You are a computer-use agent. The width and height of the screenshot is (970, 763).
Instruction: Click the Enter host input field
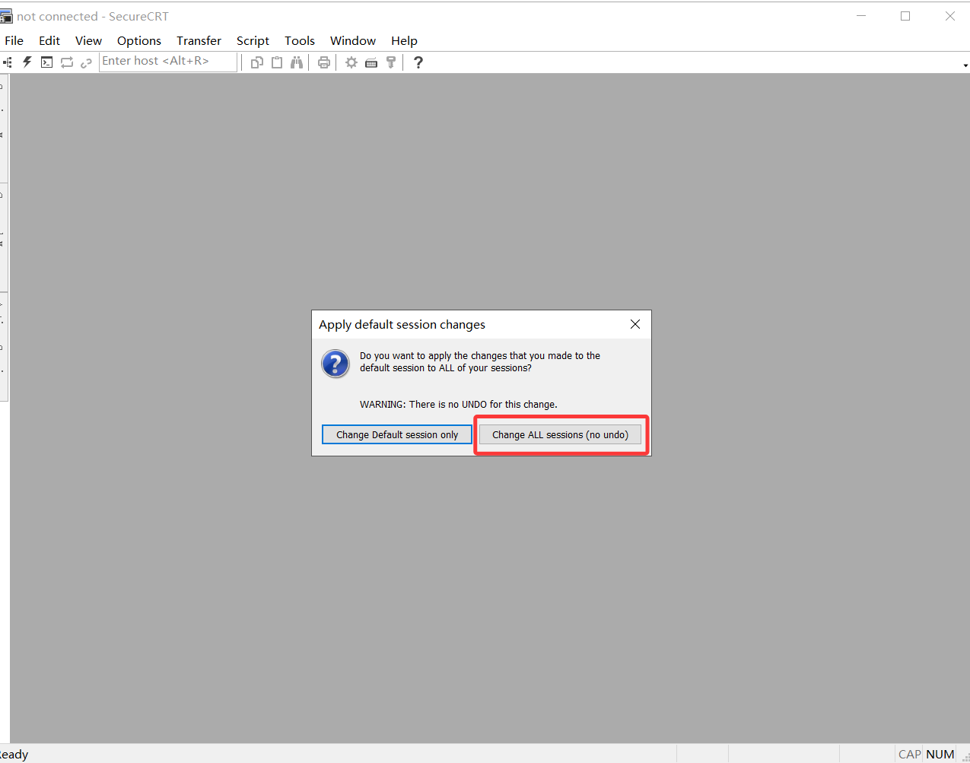168,62
